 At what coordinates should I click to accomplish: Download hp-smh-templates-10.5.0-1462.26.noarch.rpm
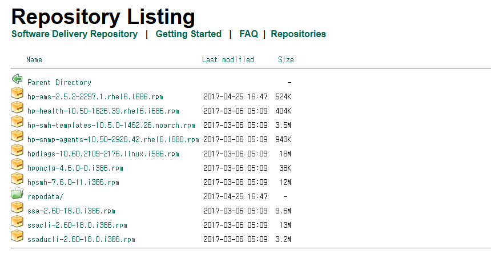tap(111, 125)
